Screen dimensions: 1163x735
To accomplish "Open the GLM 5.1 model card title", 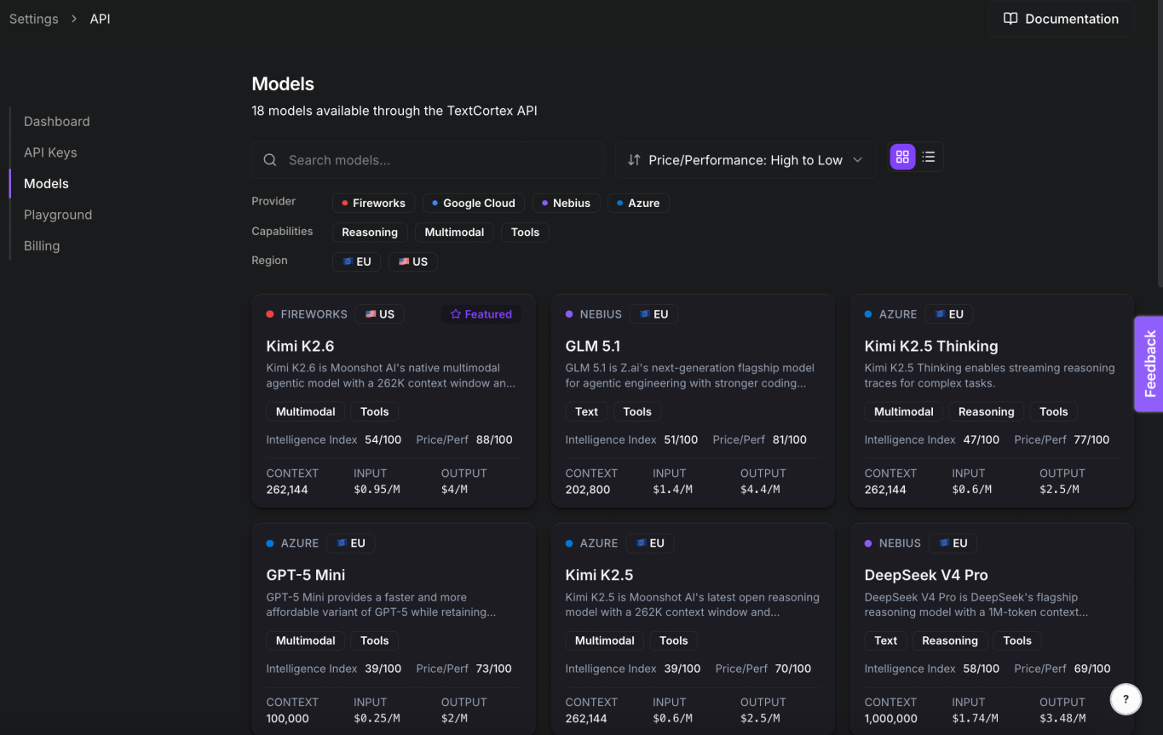I will tap(593, 346).
